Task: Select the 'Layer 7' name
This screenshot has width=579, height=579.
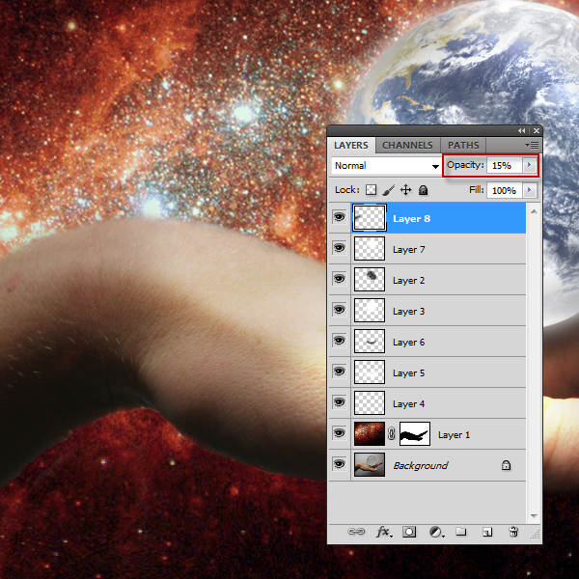Action: [x=409, y=250]
